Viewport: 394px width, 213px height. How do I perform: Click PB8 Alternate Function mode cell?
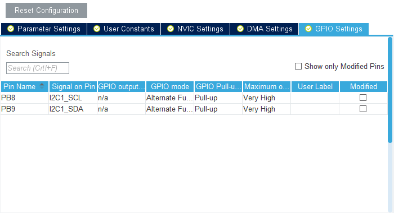point(170,98)
